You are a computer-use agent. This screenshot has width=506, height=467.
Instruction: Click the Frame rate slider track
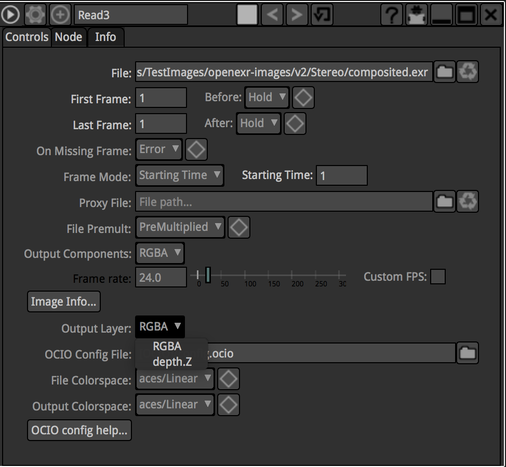click(270, 275)
